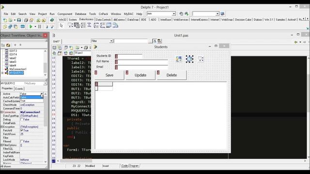Image resolution: width=310 pixels, height=174 pixels.
Task: Expand the MYQUERY2 tree node
Action: (x=2, y=73)
